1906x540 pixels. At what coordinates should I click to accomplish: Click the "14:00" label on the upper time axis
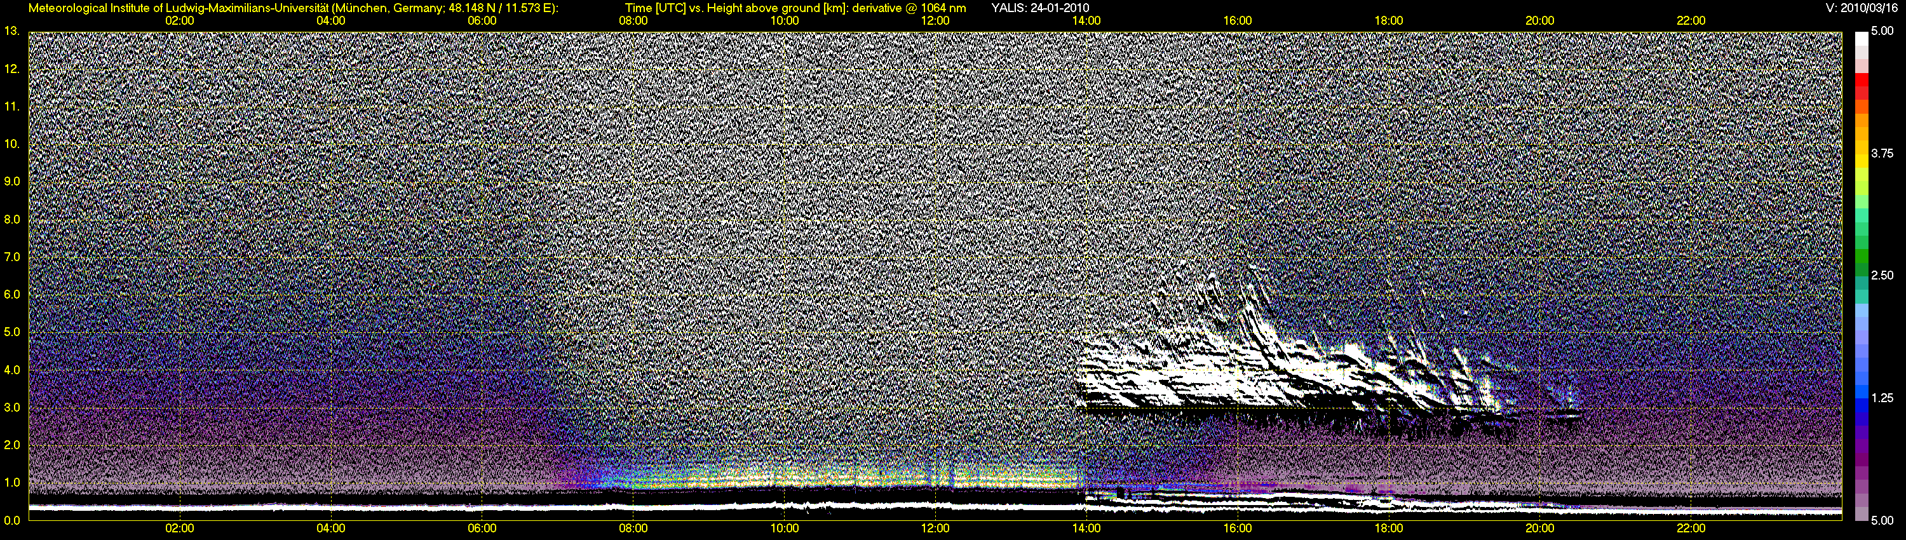pos(1086,21)
